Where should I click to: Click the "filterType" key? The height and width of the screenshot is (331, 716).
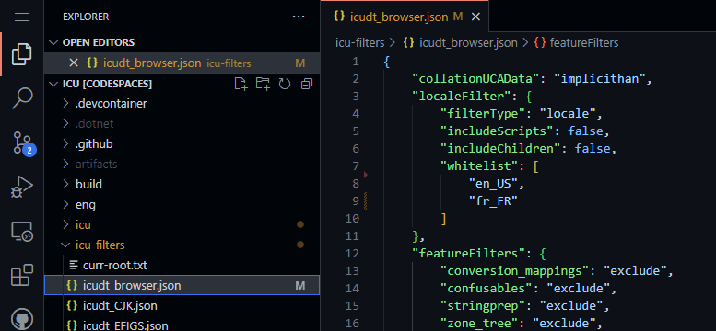click(484, 114)
